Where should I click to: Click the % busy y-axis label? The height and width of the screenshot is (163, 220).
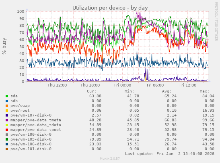(4, 46)
